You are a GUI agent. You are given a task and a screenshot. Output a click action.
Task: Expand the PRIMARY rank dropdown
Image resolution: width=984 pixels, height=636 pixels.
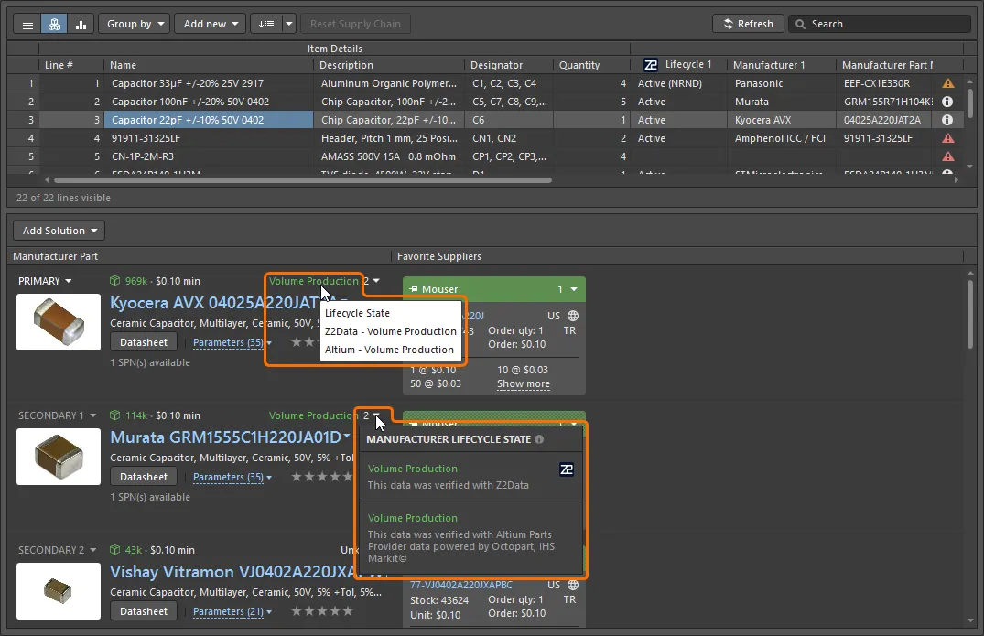[x=45, y=281]
